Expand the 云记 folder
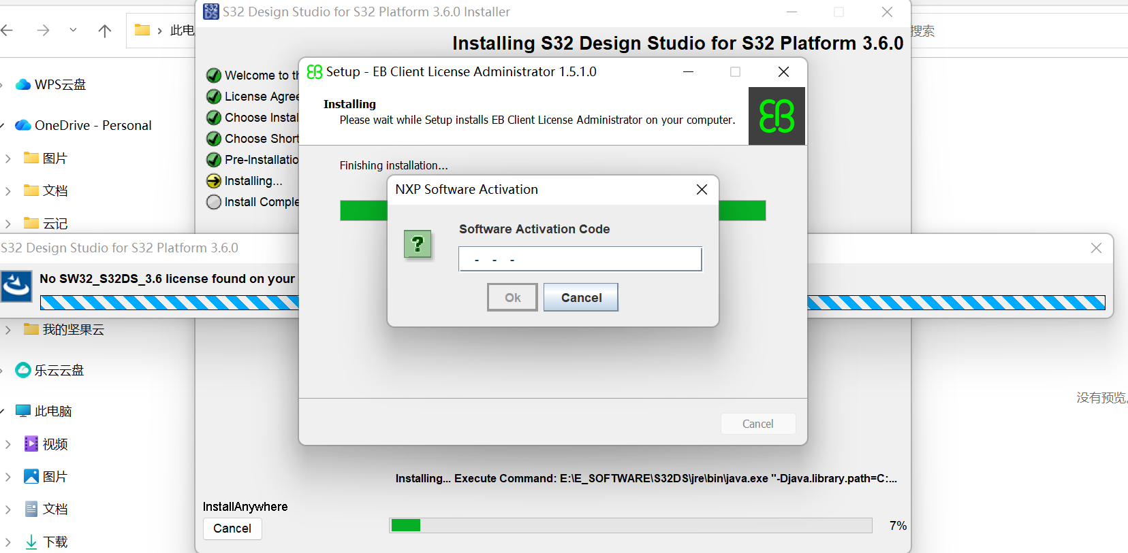 [x=7, y=224]
